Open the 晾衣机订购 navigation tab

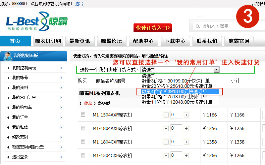(48, 41)
